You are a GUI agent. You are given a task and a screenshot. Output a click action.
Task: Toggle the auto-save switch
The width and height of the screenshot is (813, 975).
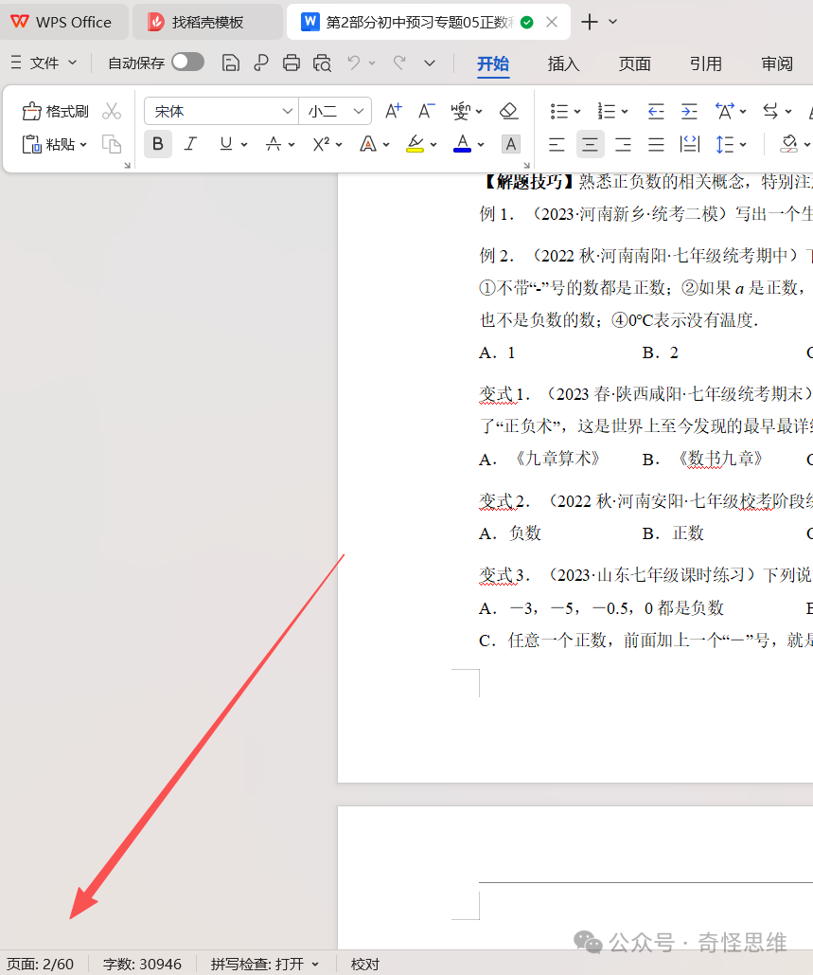187,62
